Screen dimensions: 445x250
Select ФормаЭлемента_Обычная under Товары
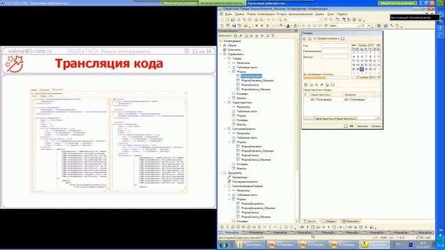(257, 81)
